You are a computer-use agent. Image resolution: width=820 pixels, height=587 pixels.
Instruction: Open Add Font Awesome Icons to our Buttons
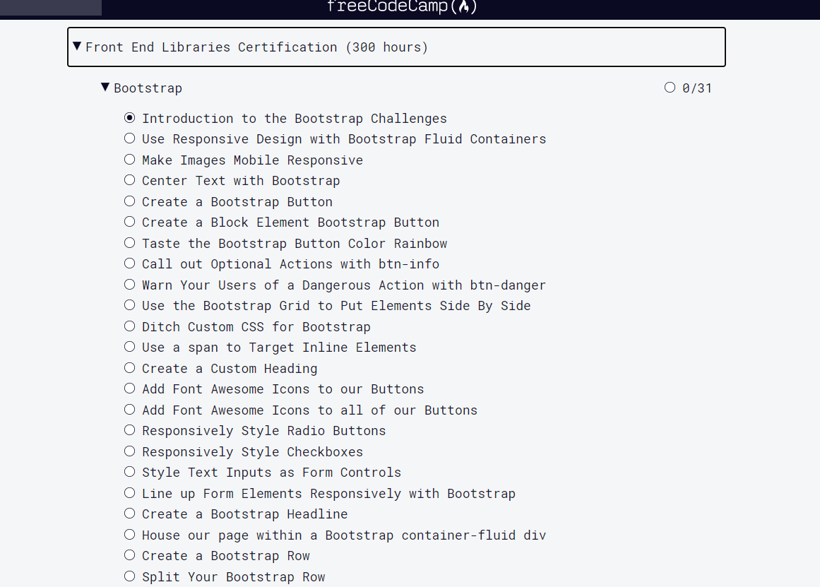(283, 389)
